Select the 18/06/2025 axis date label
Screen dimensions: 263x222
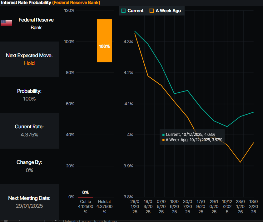click(174, 207)
